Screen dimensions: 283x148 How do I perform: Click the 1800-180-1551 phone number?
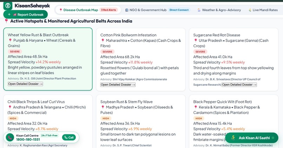28,140
